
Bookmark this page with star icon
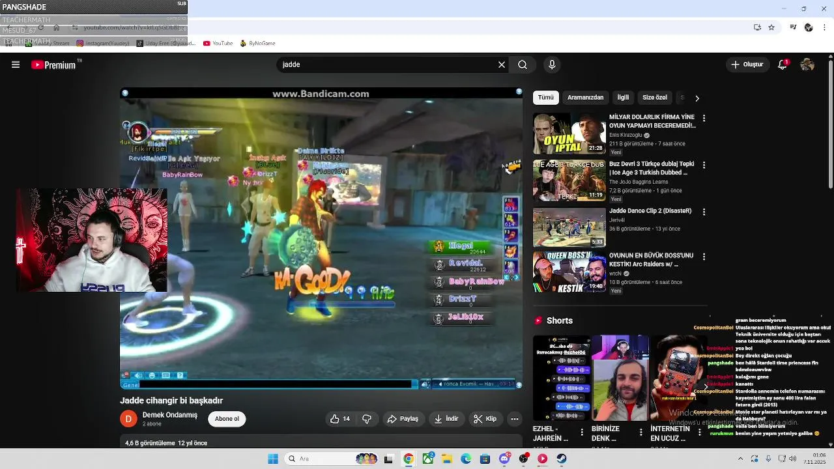(x=771, y=27)
